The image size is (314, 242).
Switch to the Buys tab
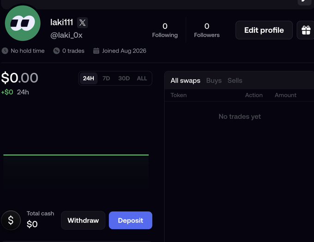(x=214, y=81)
